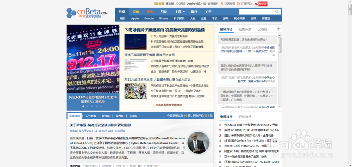Viewport: 352px width, 167px height.
Task: Click the 邮箱爆料 link
Action: (x=213, y=4)
